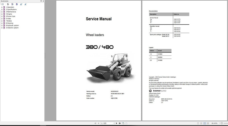Viewport: 228px width, 126px height.
Task: Select the two-page facing view
Action: point(205,123)
